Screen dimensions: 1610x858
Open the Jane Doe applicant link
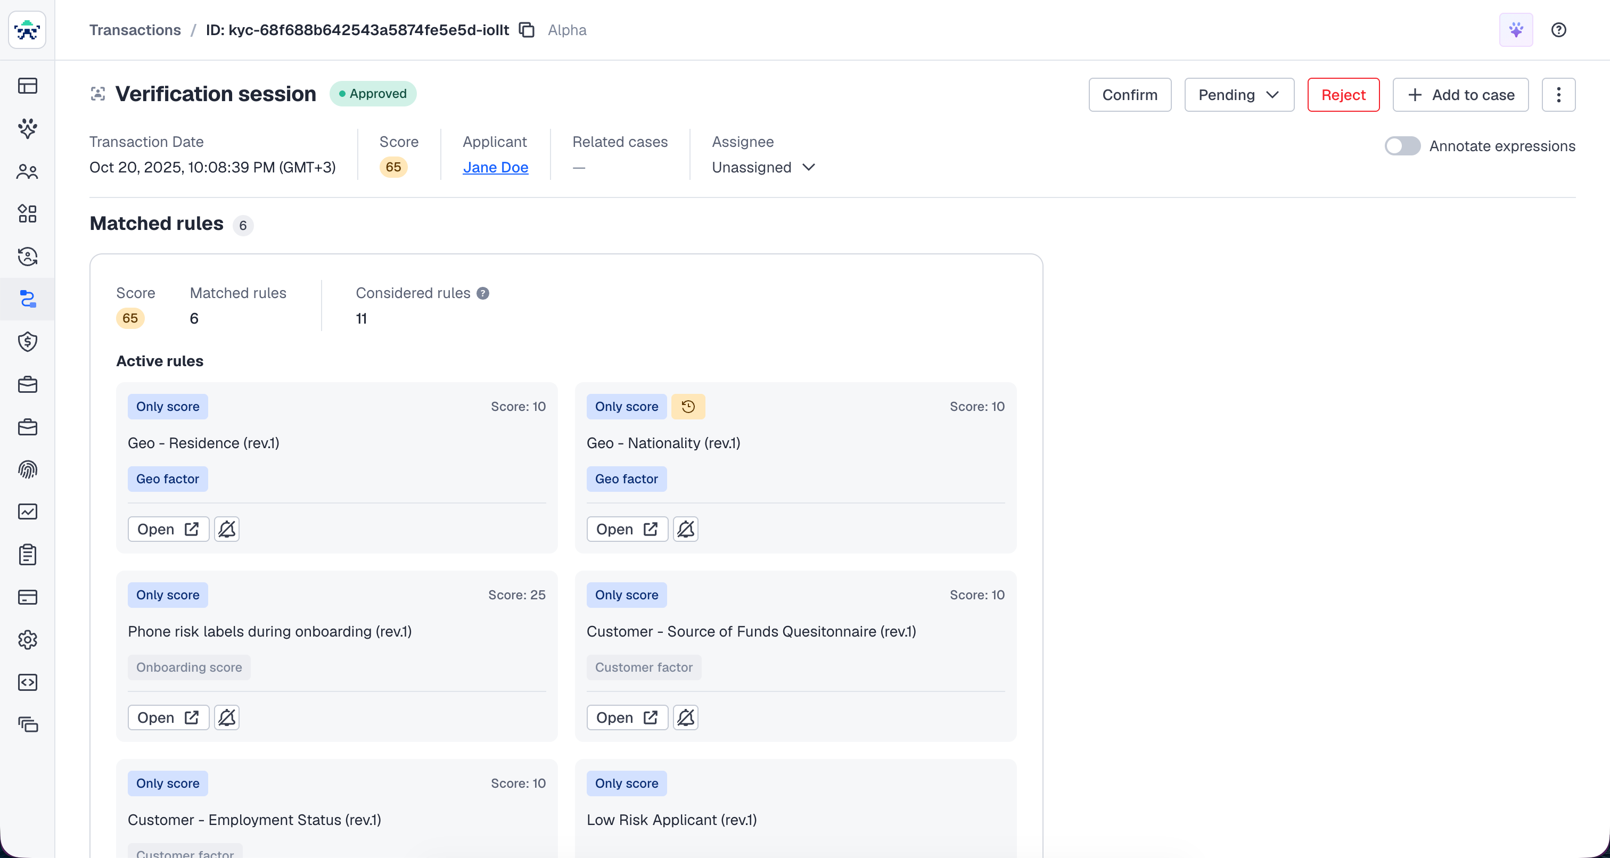495,168
